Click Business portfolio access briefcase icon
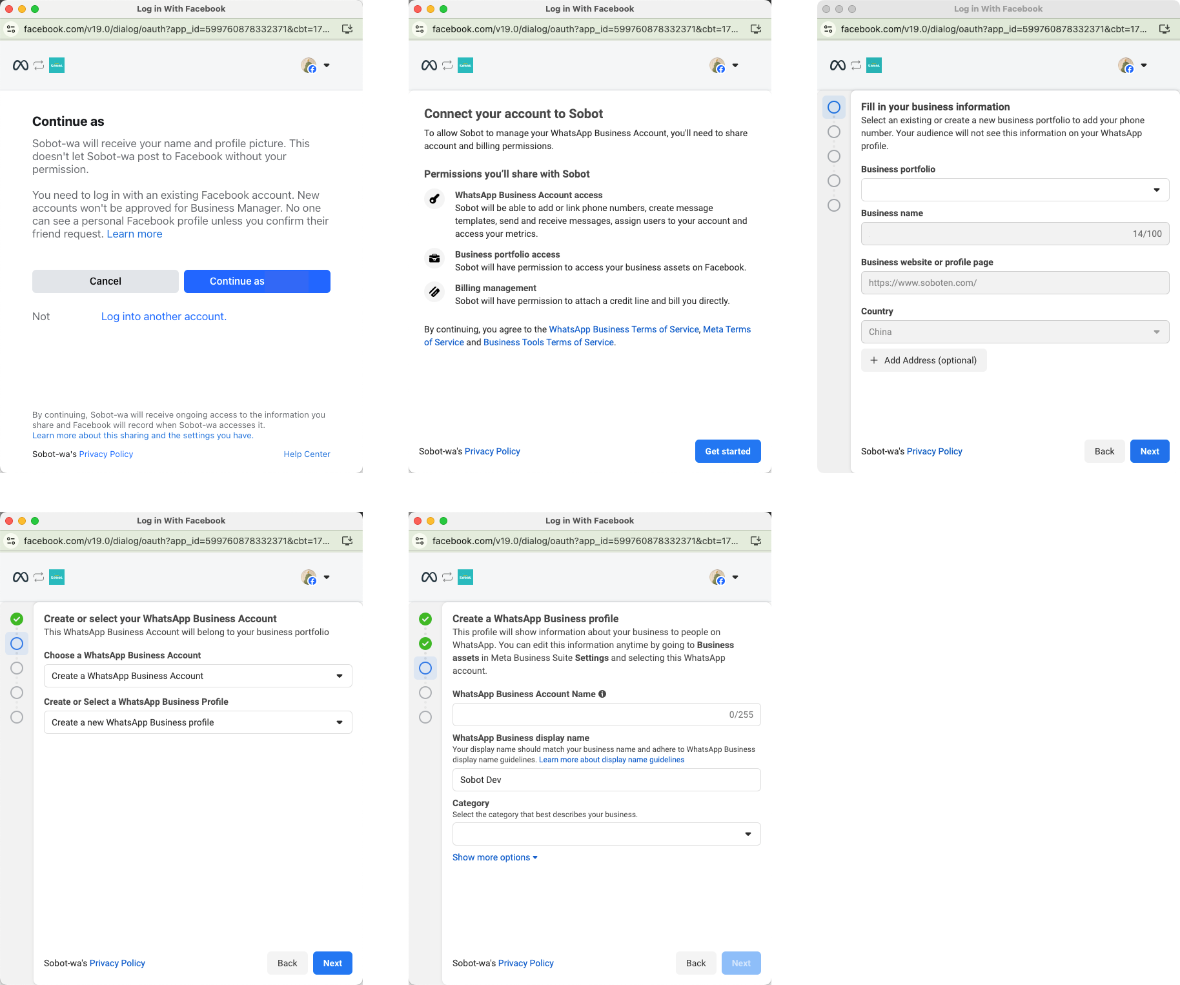Viewport: 1180px width, 985px height. pos(434,258)
